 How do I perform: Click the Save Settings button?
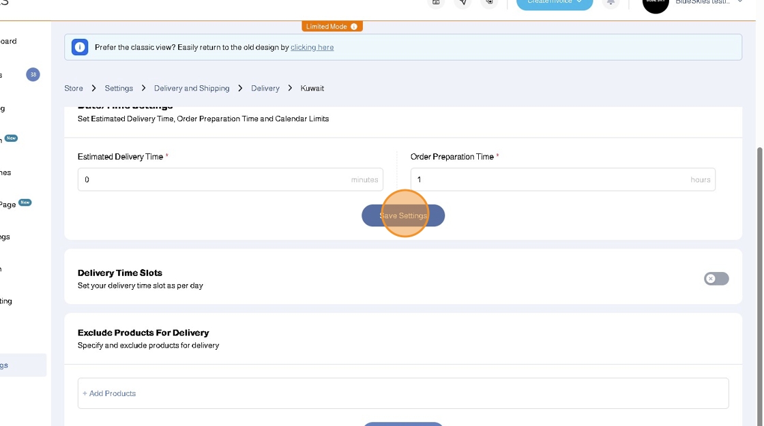coord(403,215)
